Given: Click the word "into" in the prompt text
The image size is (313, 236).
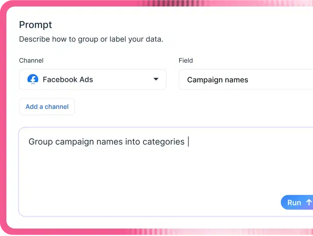Looking at the screenshot, I should coord(133,142).
